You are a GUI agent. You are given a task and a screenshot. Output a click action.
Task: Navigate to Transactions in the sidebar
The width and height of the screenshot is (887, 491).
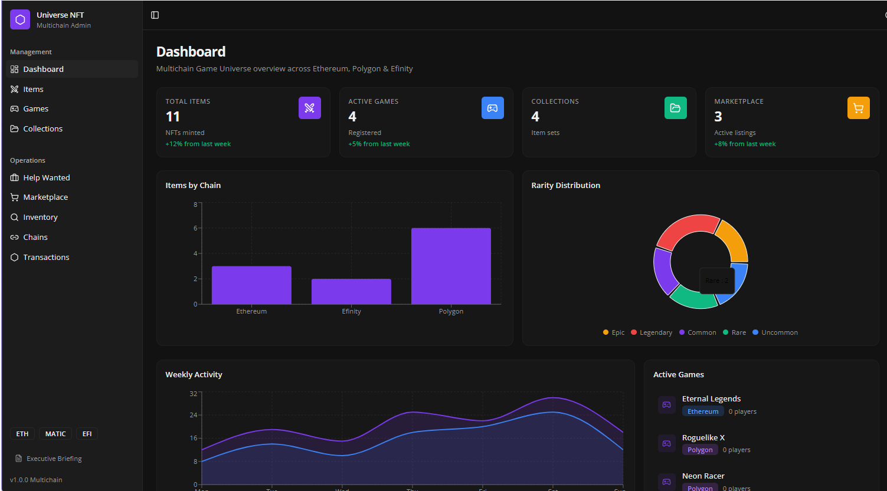46,258
